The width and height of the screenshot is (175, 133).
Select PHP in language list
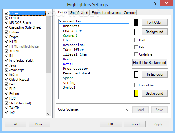(x=12, y=89)
